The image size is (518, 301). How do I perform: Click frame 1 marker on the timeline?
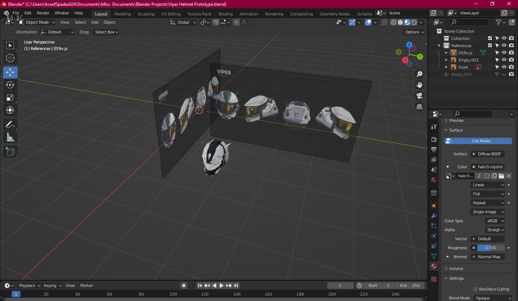pyautogui.click(x=16, y=294)
